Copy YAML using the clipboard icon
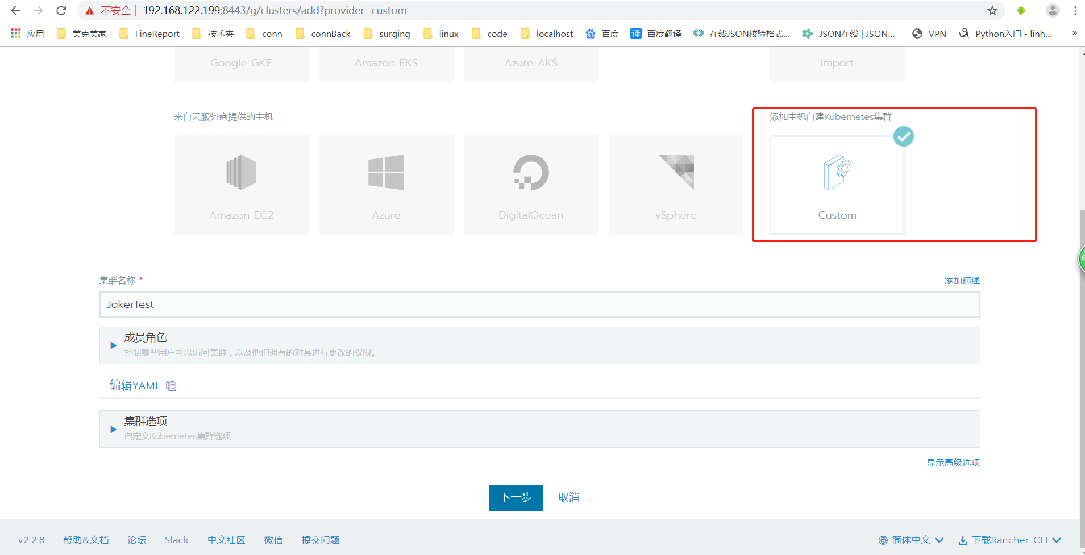The image size is (1085, 555). (172, 385)
